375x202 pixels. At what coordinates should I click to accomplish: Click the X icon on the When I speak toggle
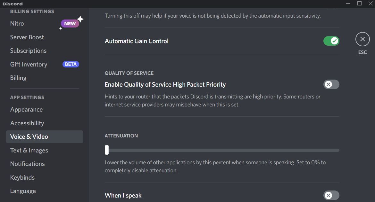(329, 195)
